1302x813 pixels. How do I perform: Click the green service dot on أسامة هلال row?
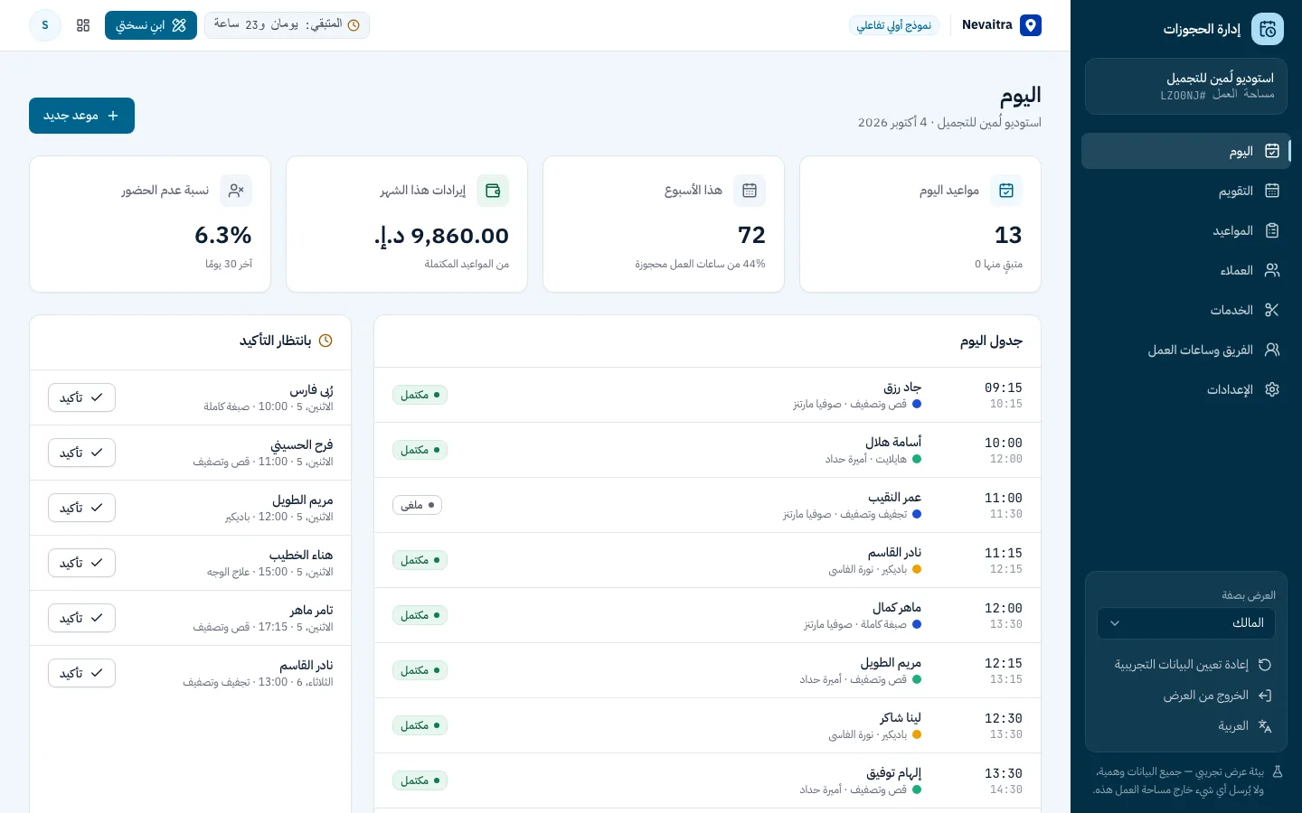click(x=917, y=459)
